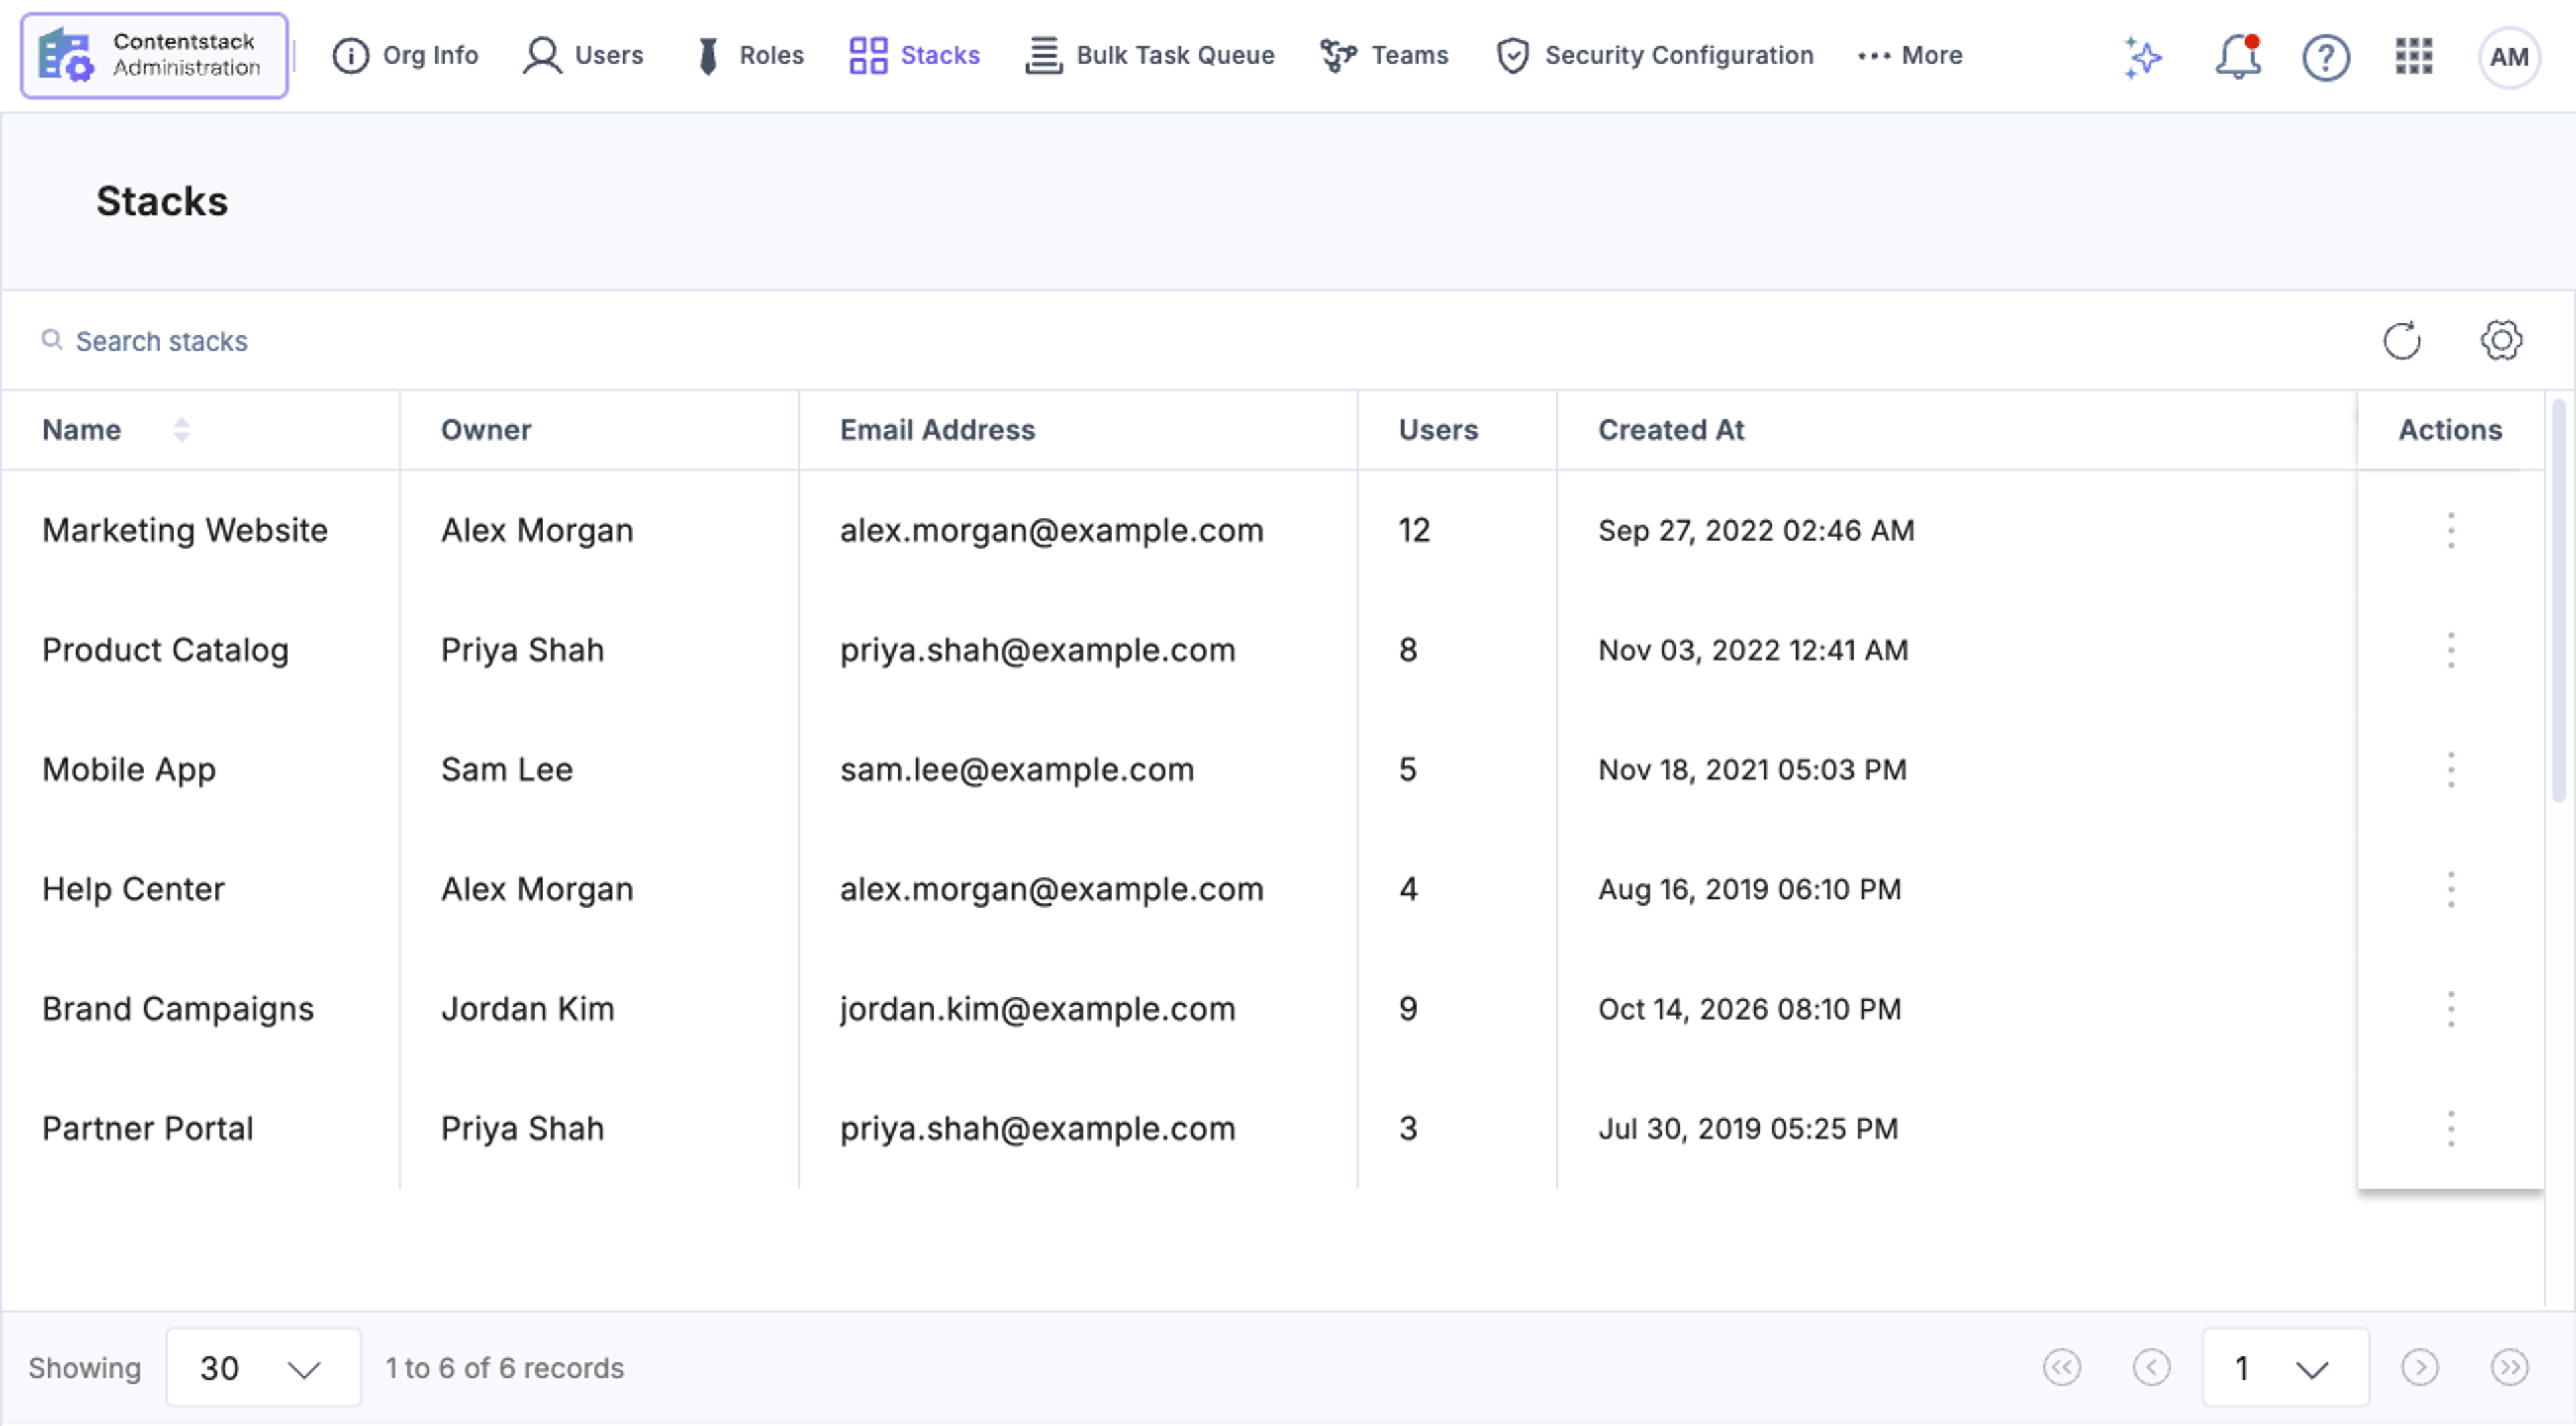The width and height of the screenshot is (2576, 1426).
Task: Go to previous page of records
Action: click(2151, 1367)
